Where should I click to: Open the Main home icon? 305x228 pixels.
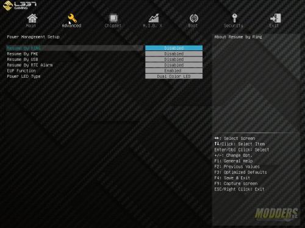pos(32,18)
